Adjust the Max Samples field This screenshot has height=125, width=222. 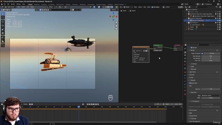click(211, 56)
